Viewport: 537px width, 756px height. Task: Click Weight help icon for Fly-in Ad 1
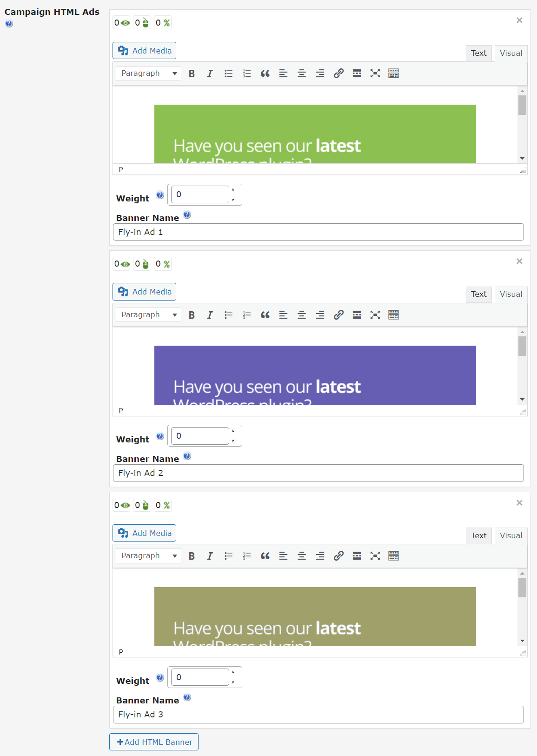click(x=160, y=195)
